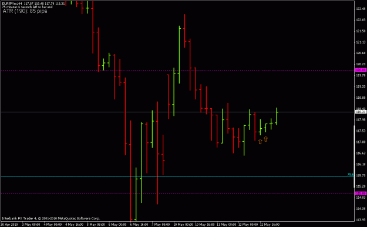
Task: Click the 117.53 value on price scale
Action: point(361,131)
